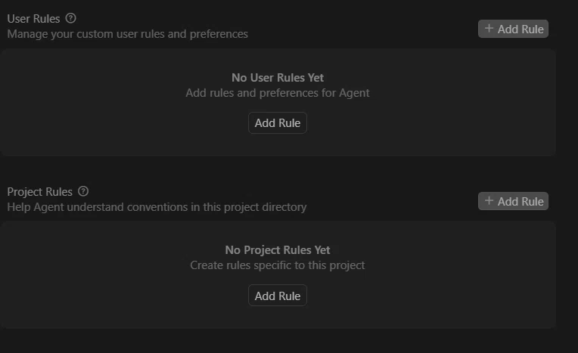
Task: Open the Project Rules help icon
Action: tap(83, 191)
